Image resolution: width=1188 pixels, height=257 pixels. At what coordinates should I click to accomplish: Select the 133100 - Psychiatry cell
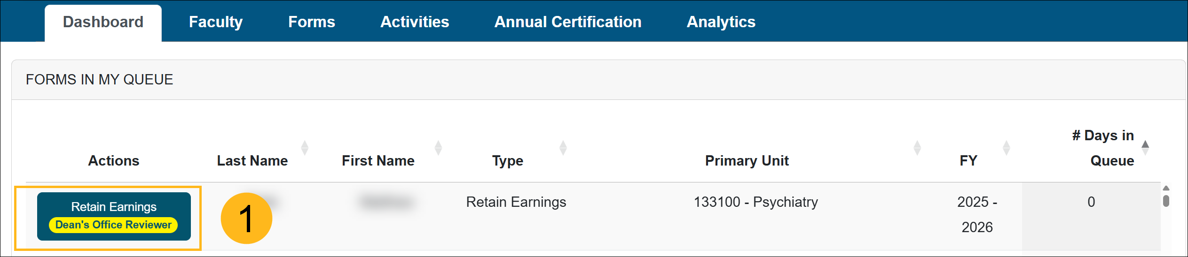point(755,202)
